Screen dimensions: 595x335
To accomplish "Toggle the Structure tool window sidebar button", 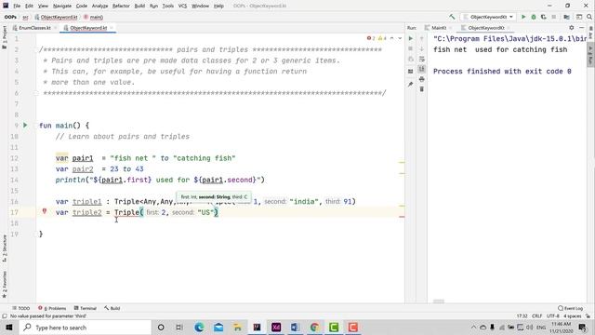I will point(4,248).
